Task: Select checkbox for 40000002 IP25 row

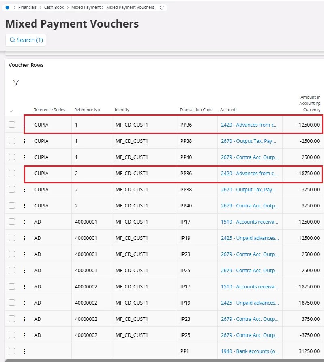Action: [12, 335]
